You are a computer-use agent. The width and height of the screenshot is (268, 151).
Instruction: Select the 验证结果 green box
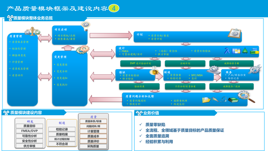click(x=139, y=87)
